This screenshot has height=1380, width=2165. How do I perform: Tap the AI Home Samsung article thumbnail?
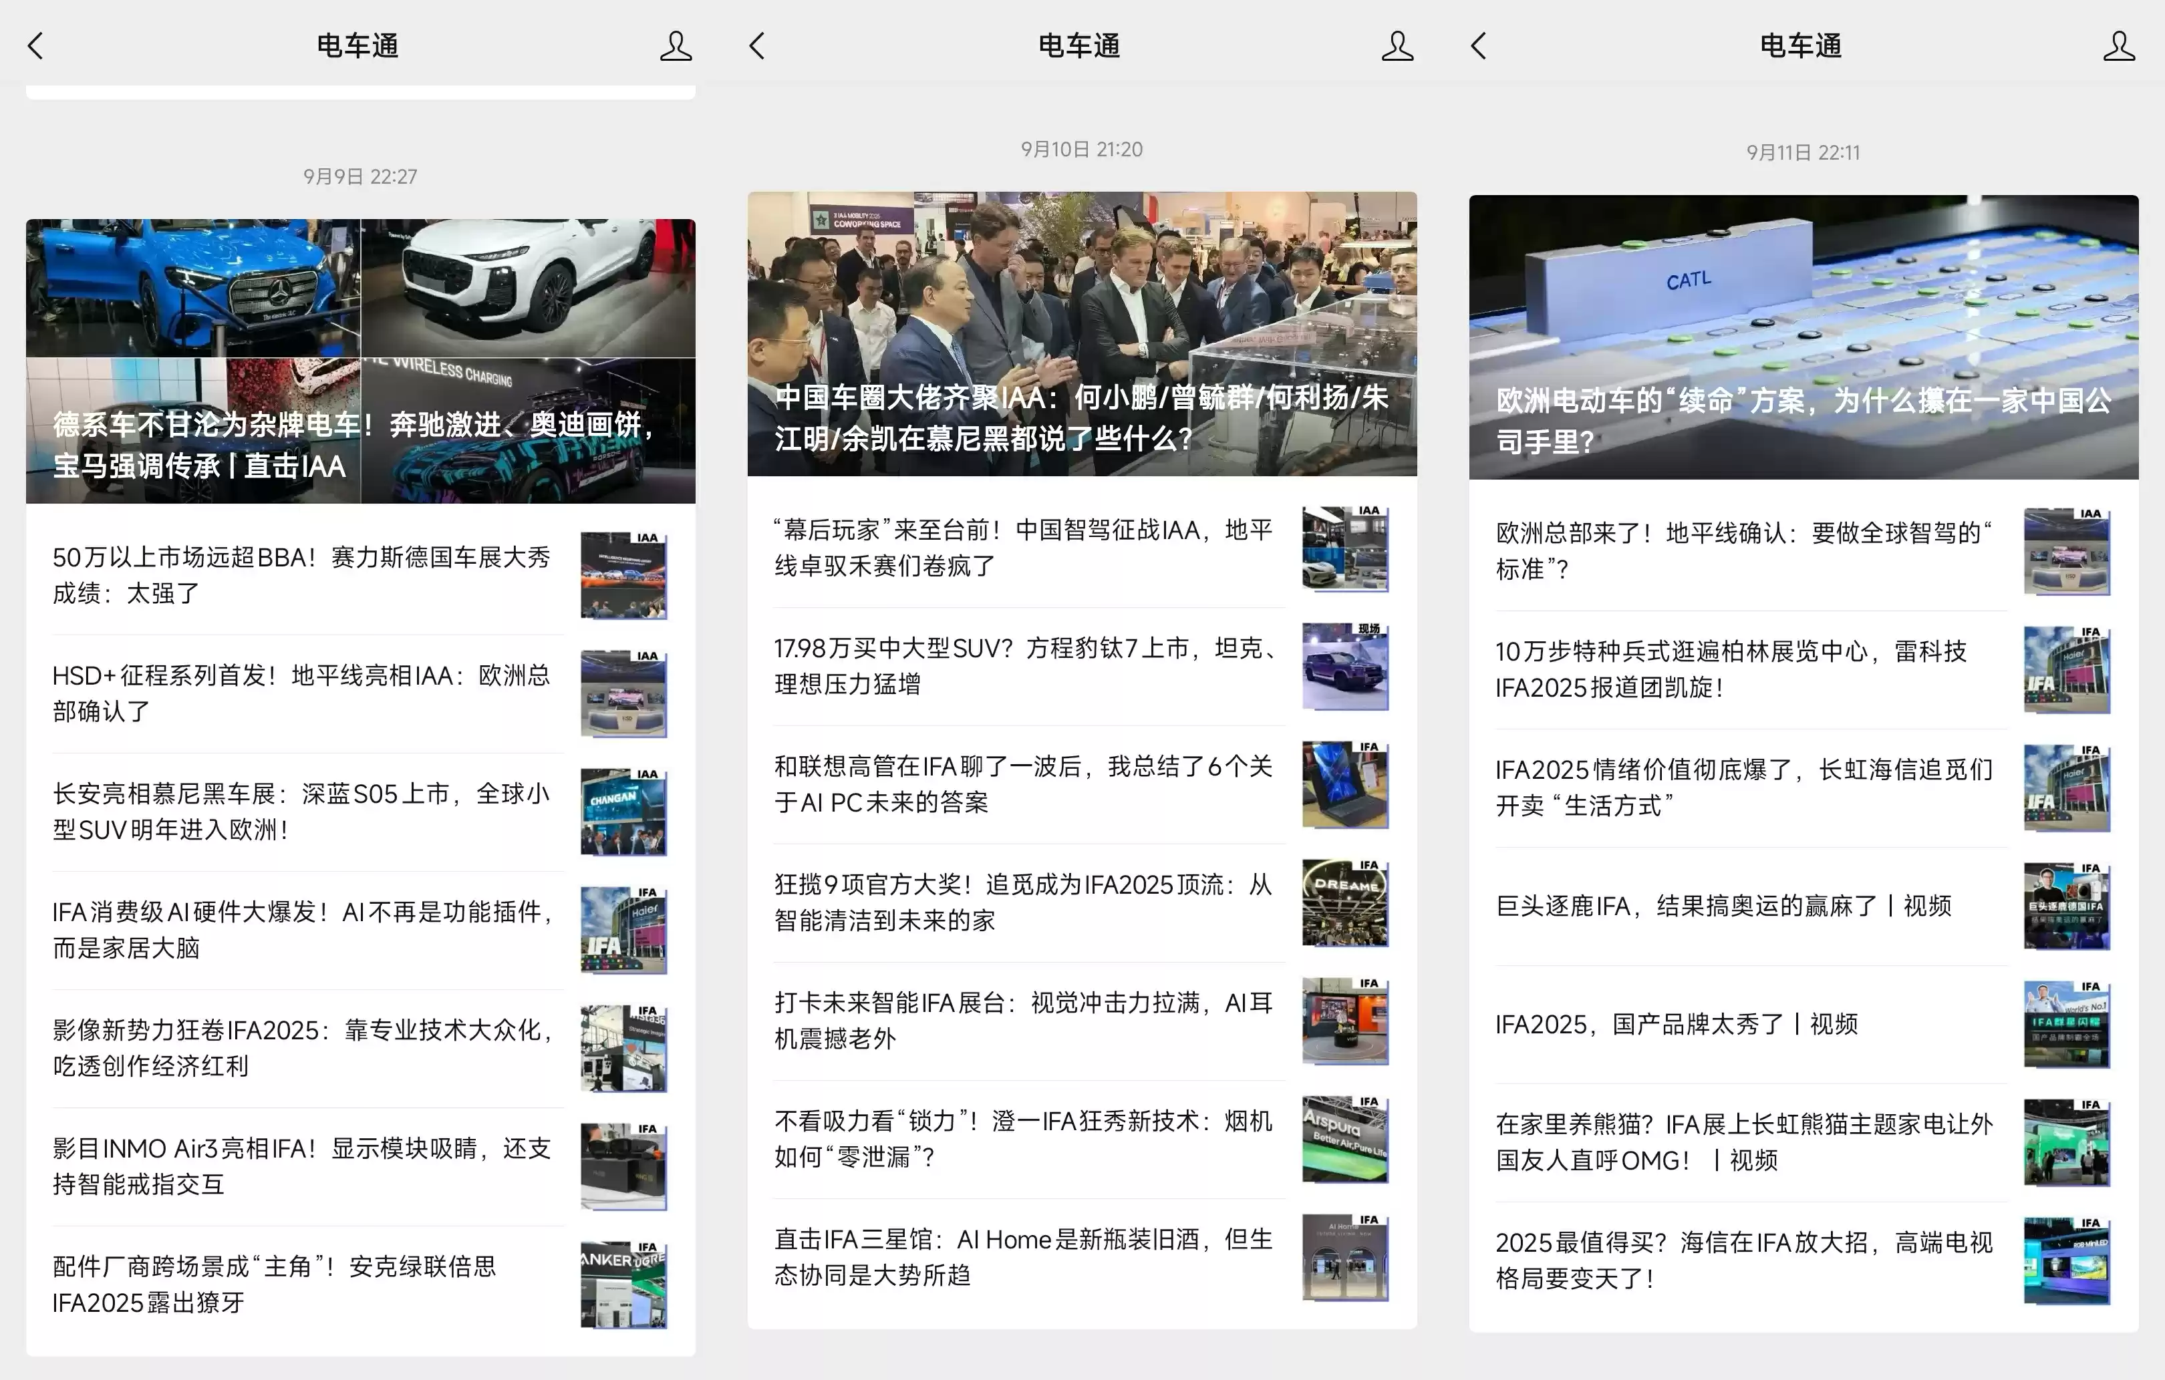[x=1344, y=1257]
